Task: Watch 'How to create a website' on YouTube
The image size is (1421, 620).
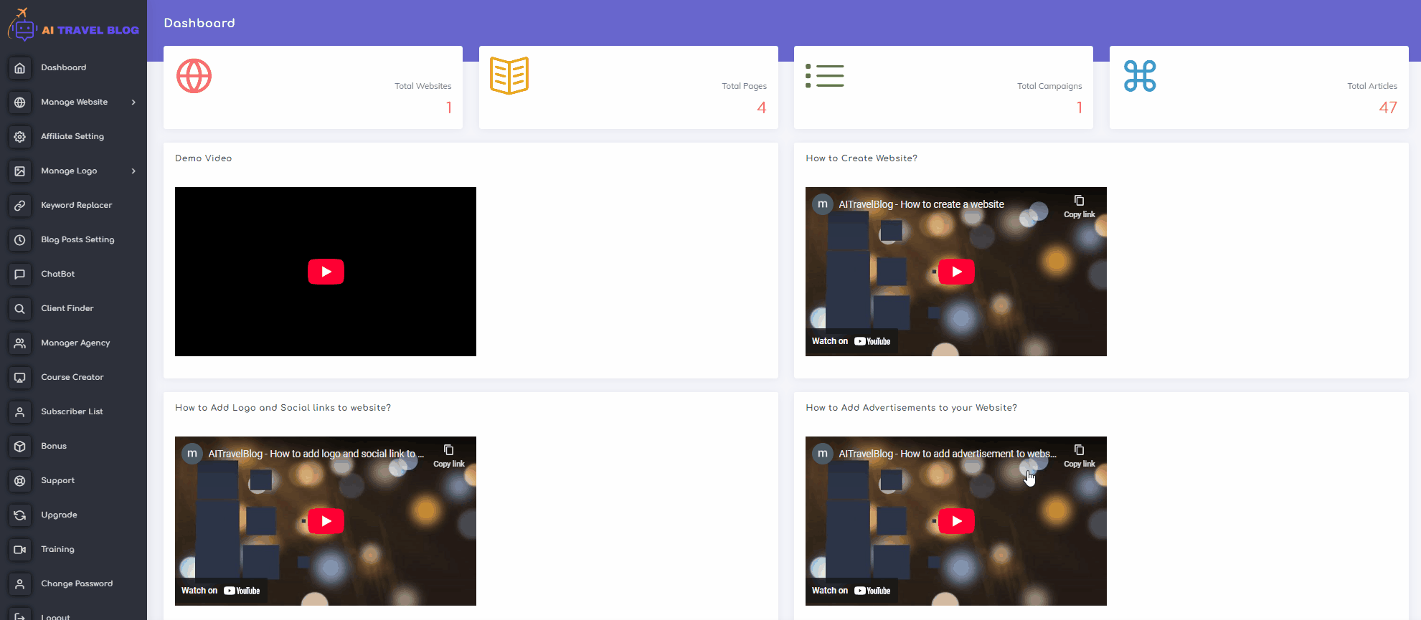Action: click(x=851, y=341)
